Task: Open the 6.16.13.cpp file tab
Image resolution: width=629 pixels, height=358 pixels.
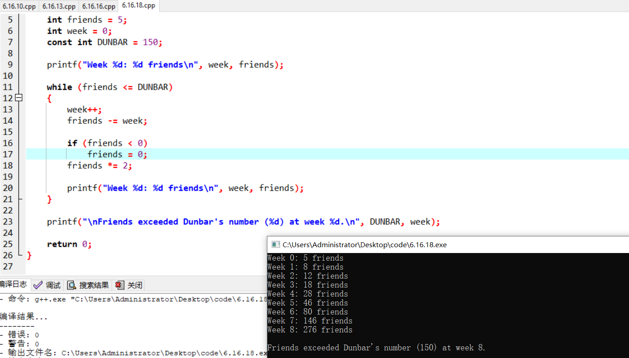Action: [59, 6]
